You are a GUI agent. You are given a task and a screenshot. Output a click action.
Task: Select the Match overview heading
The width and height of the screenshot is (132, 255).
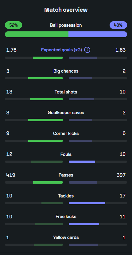(x=66, y=10)
